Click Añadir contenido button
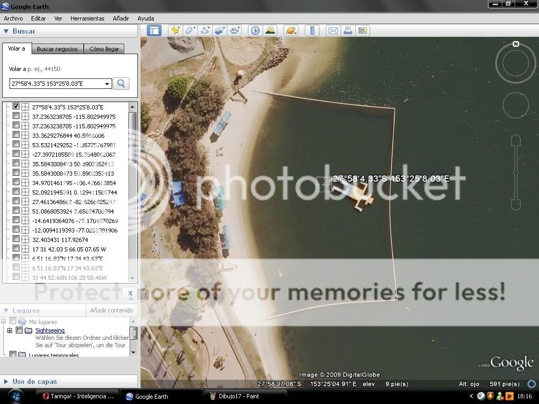539x404 pixels. point(112,310)
